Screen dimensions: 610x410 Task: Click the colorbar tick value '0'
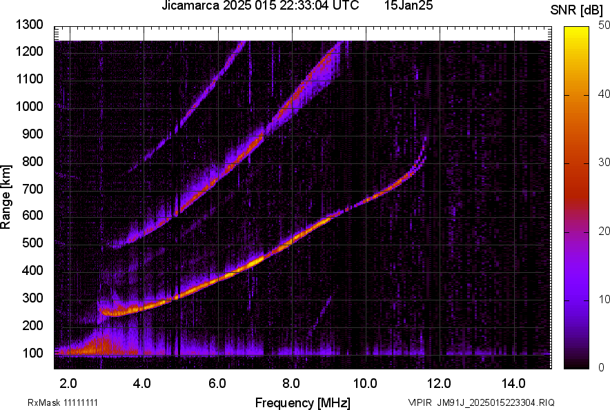tap(602, 367)
